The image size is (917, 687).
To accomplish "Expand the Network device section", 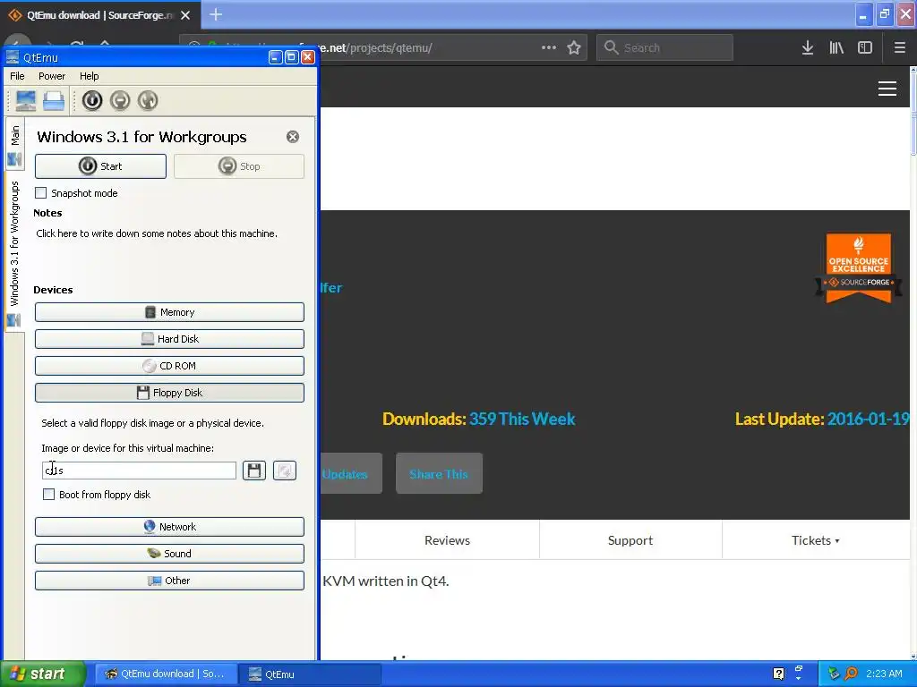I will click(169, 526).
